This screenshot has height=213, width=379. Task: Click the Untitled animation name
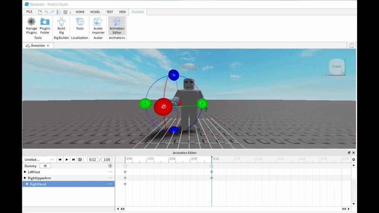click(32, 160)
